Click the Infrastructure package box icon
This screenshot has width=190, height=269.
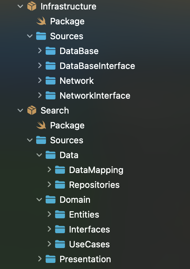[32, 6]
